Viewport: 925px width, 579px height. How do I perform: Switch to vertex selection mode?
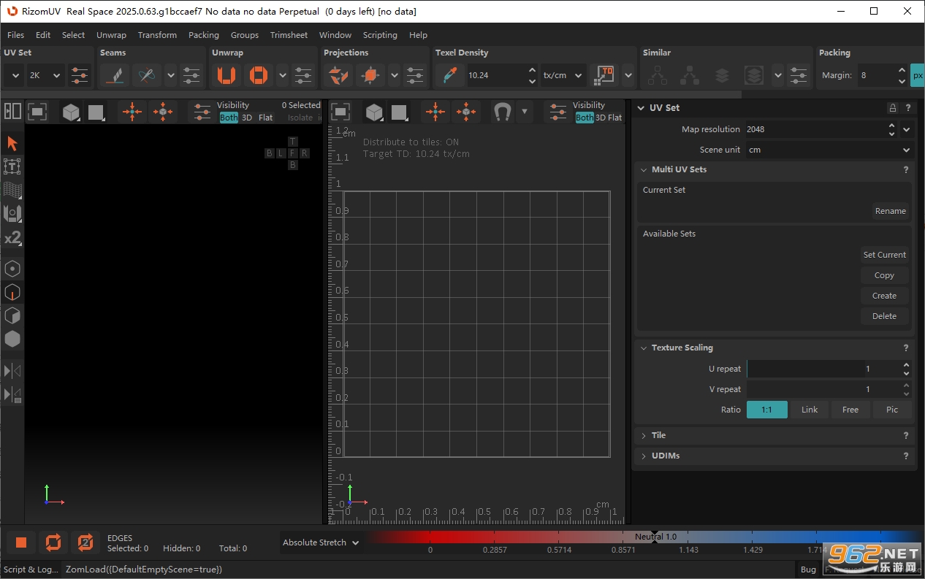point(12,269)
